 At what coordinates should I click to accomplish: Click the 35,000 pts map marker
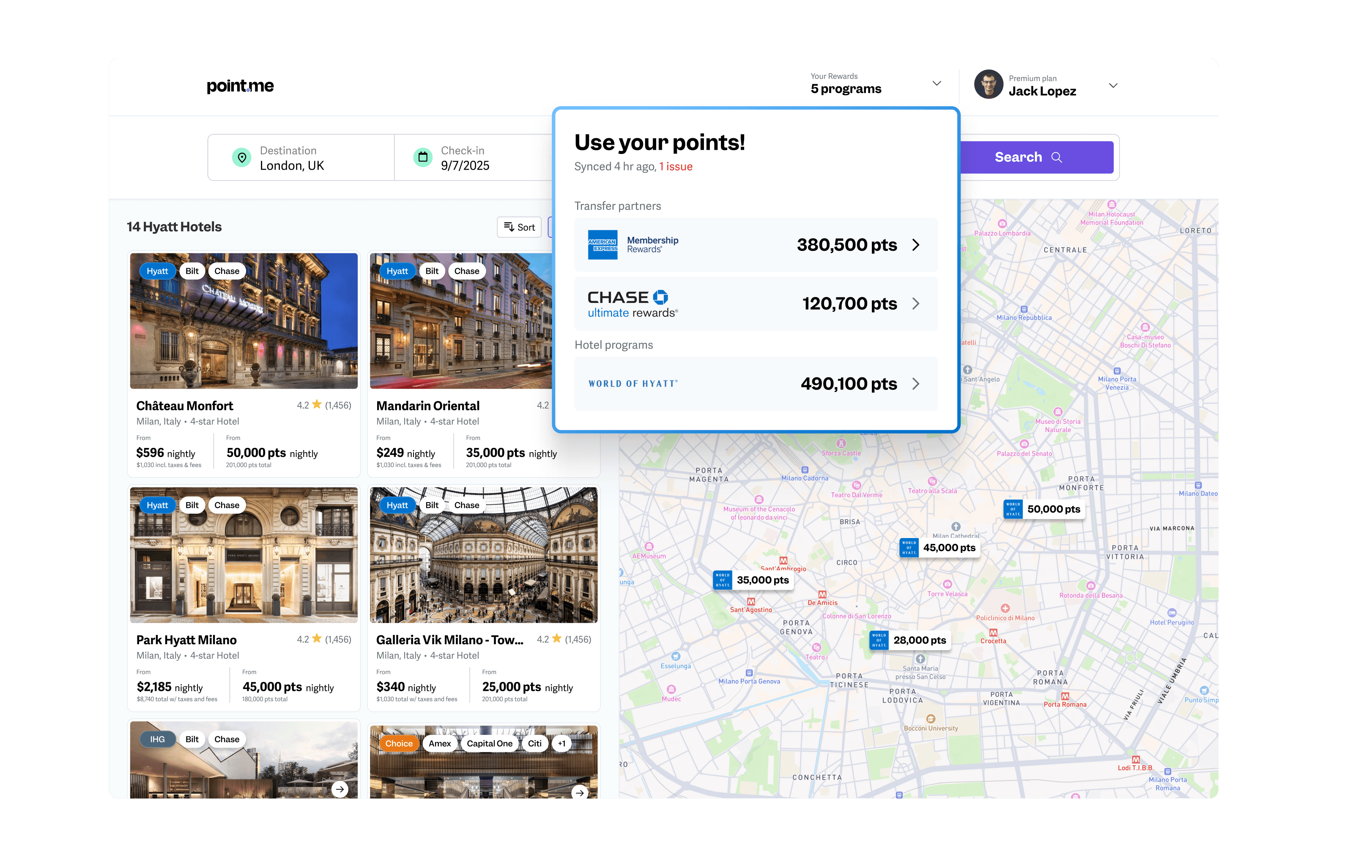coord(753,580)
